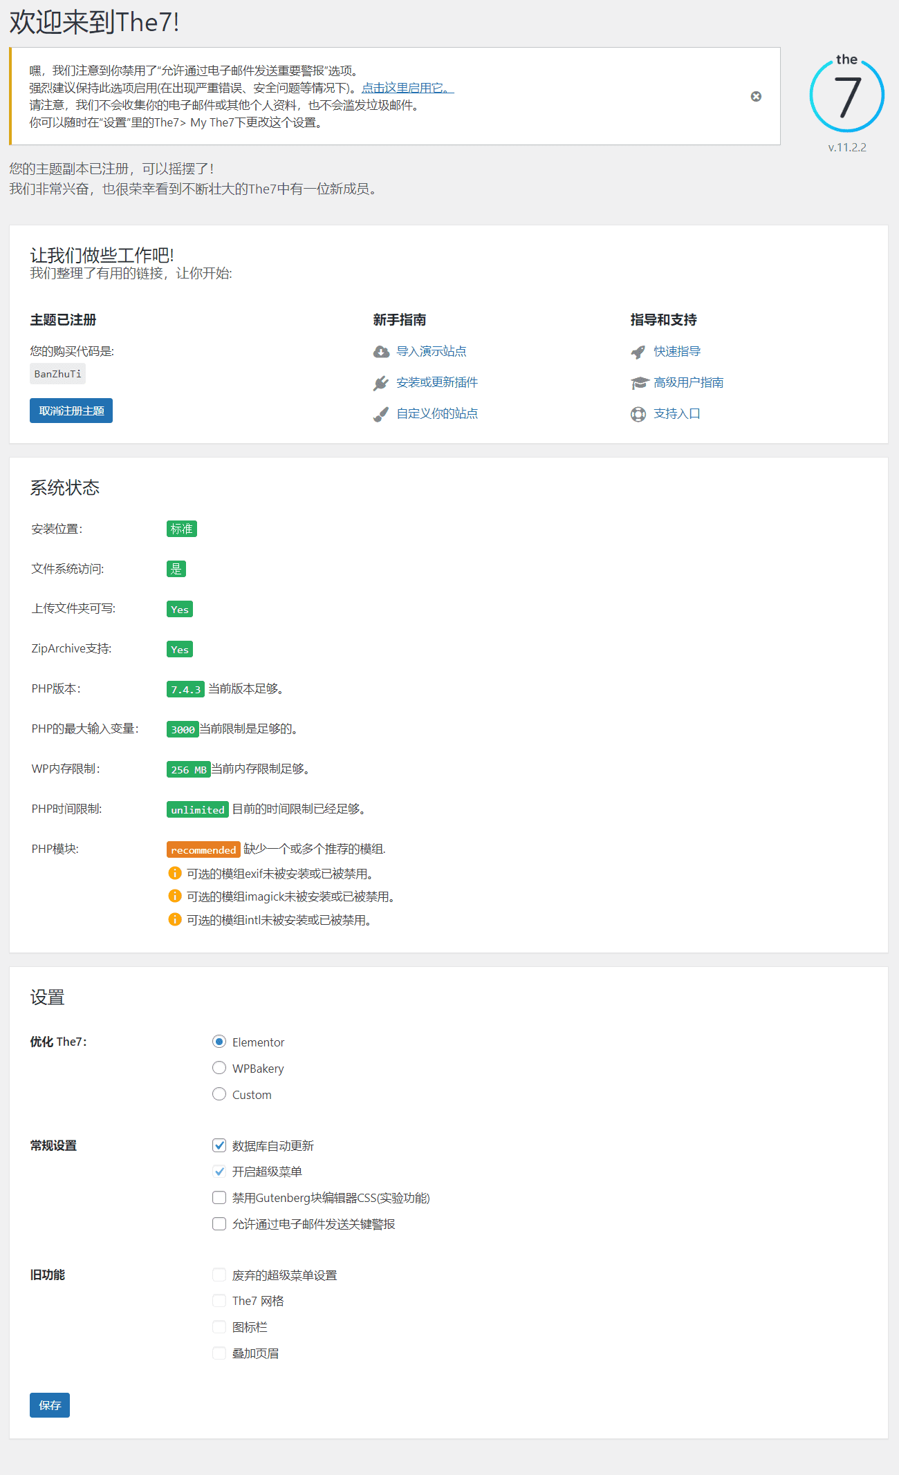Click the 3000 max input vars badge
Image resolution: width=899 pixels, height=1475 pixels.
[183, 729]
